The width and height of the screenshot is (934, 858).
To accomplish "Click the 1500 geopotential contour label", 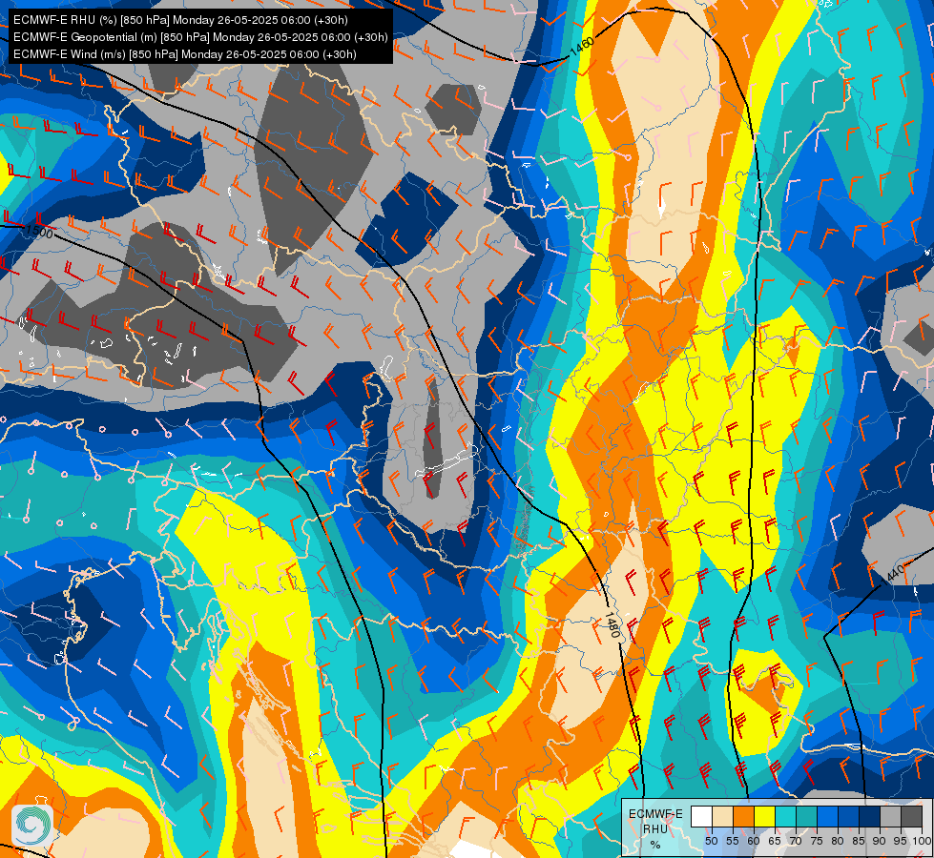I will 39,231.
